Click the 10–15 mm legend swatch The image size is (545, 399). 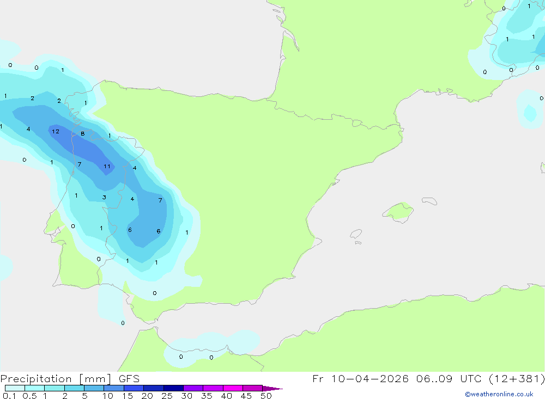pos(114,388)
